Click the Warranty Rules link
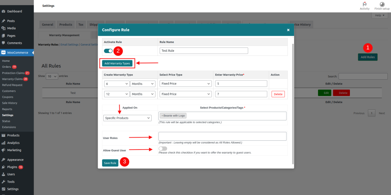 (48, 45)
